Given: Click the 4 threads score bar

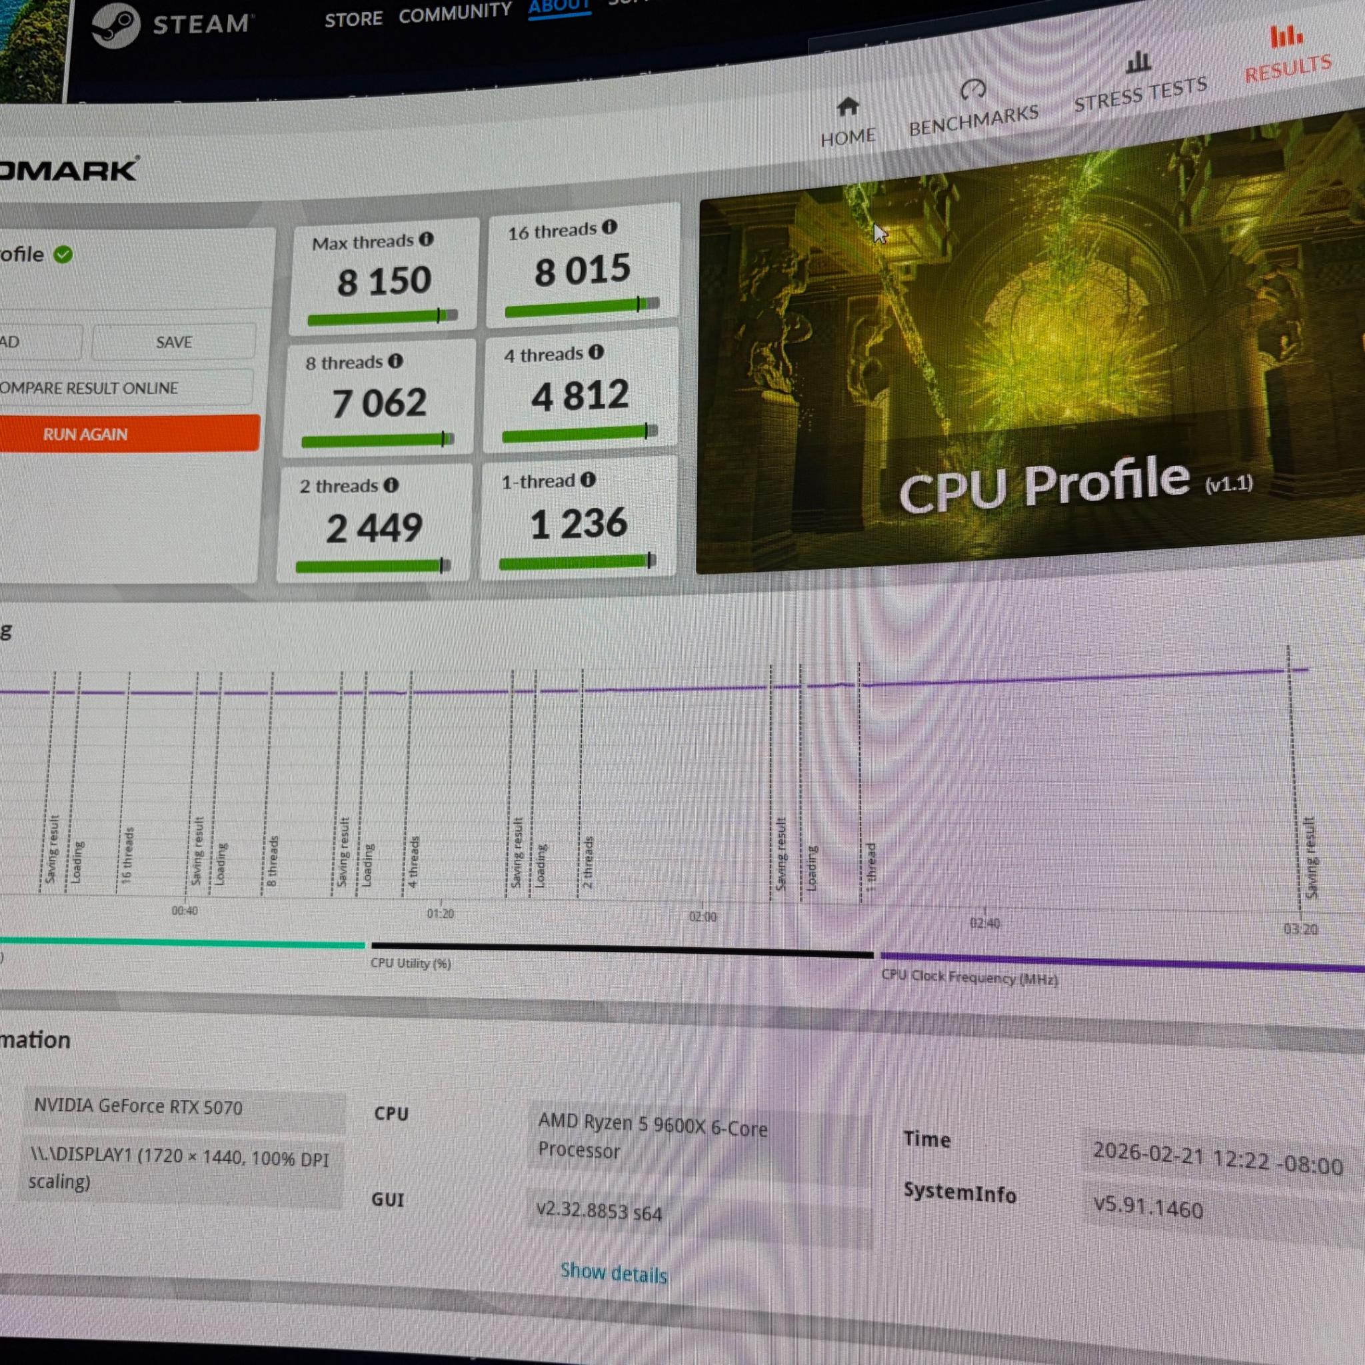Looking at the screenshot, I should [x=579, y=433].
